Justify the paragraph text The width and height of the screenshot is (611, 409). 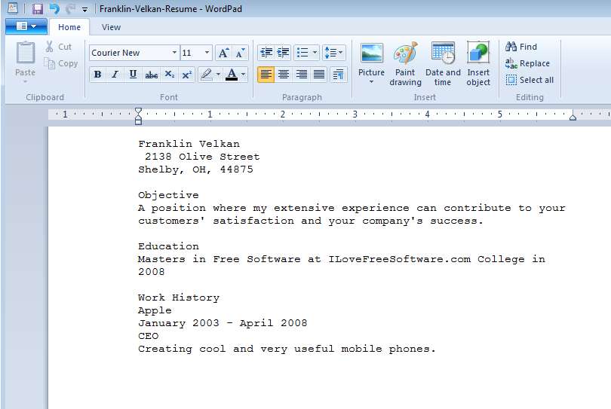[319, 75]
